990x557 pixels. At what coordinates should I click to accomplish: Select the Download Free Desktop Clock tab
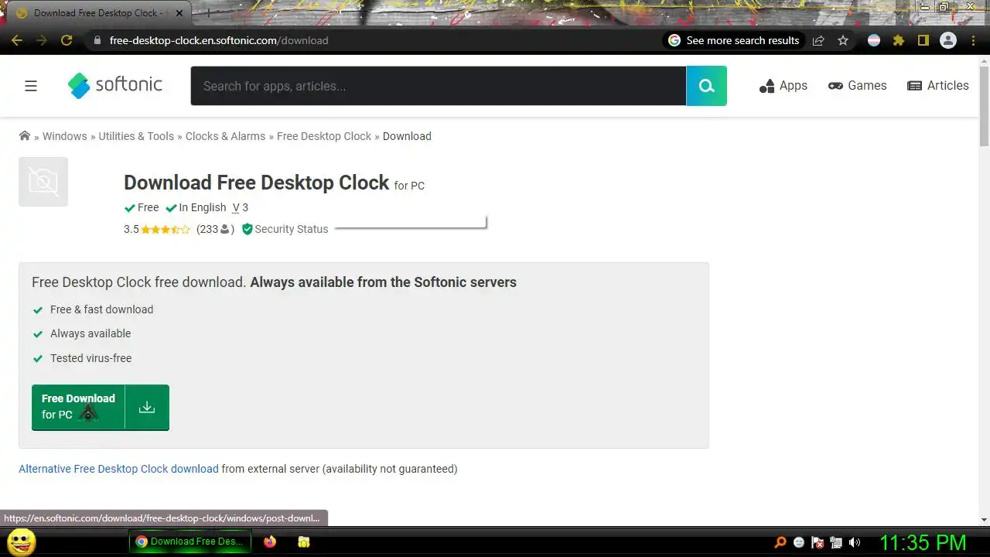(97, 13)
